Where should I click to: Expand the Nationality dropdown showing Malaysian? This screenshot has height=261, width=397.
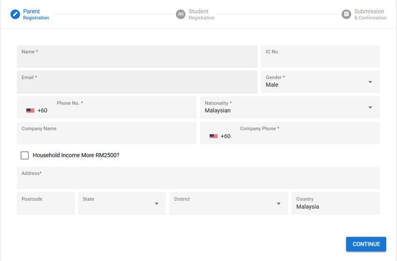(290, 107)
